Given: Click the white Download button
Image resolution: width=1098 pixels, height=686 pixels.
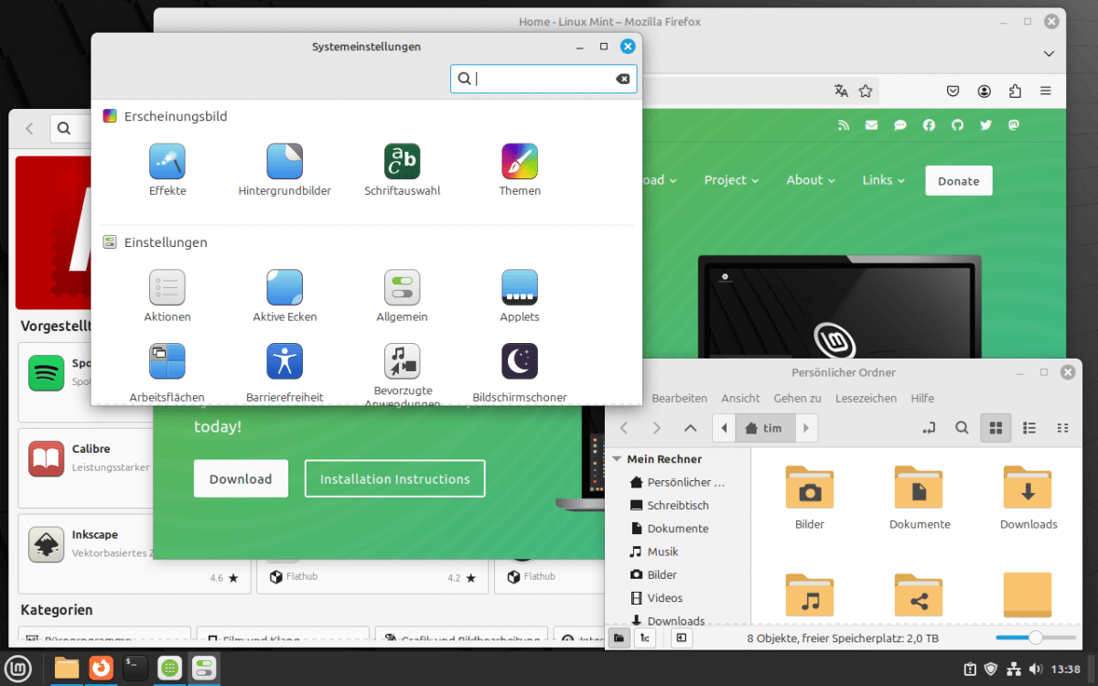Looking at the screenshot, I should pyautogui.click(x=241, y=478).
